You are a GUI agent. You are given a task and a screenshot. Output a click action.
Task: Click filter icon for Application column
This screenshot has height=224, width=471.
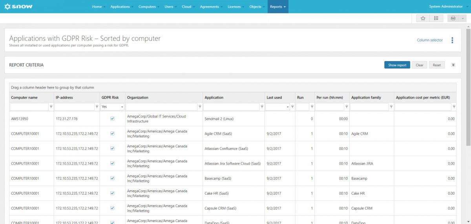pyautogui.click(x=262, y=107)
